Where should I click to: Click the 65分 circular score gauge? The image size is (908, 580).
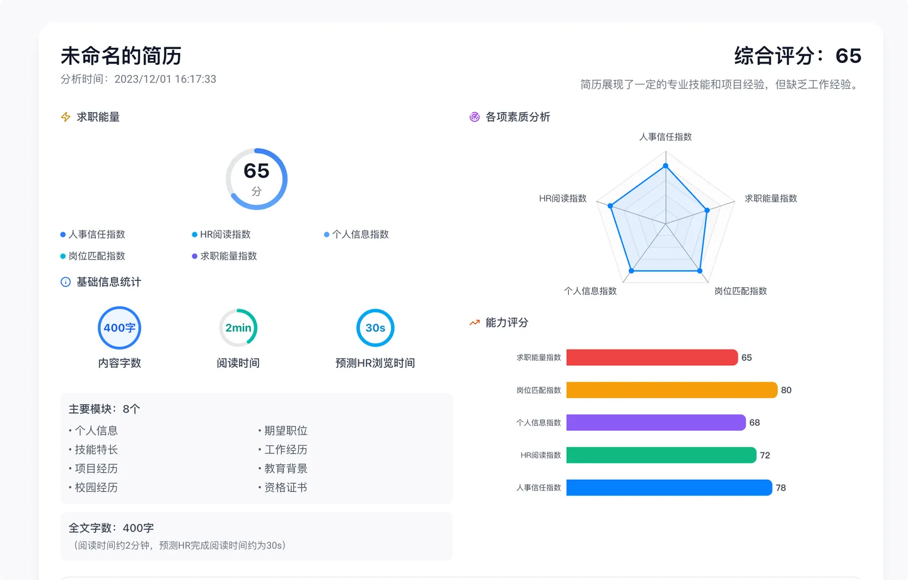(x=257, y=179)
